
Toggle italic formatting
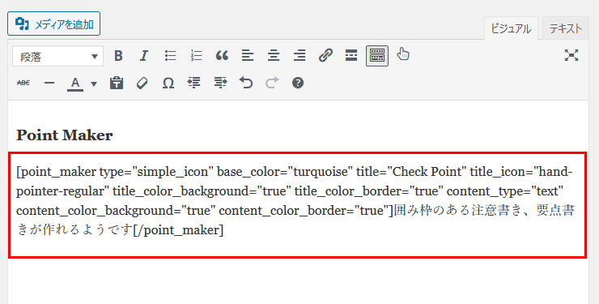click(x=144, y=56)
